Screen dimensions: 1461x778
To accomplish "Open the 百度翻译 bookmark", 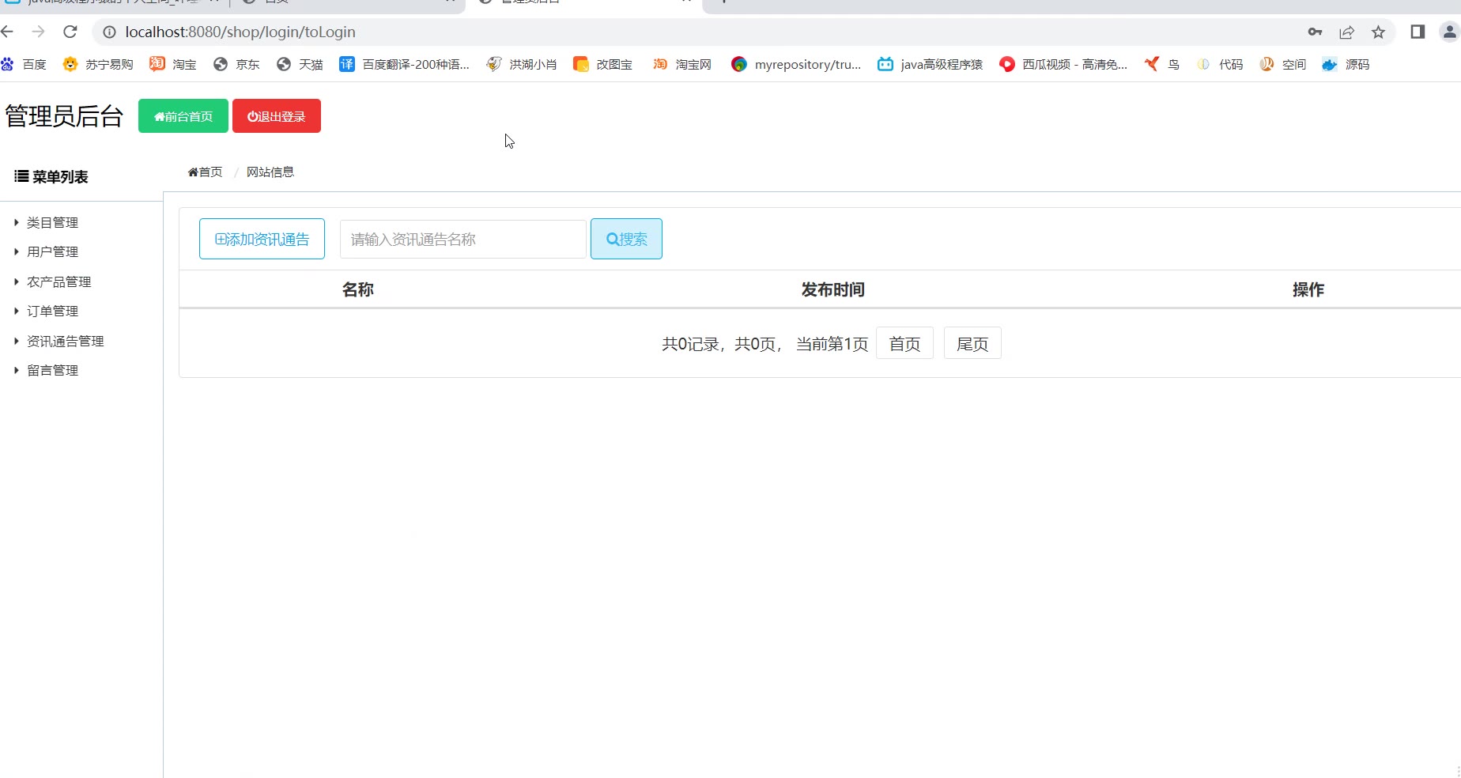I will point(404,64).
